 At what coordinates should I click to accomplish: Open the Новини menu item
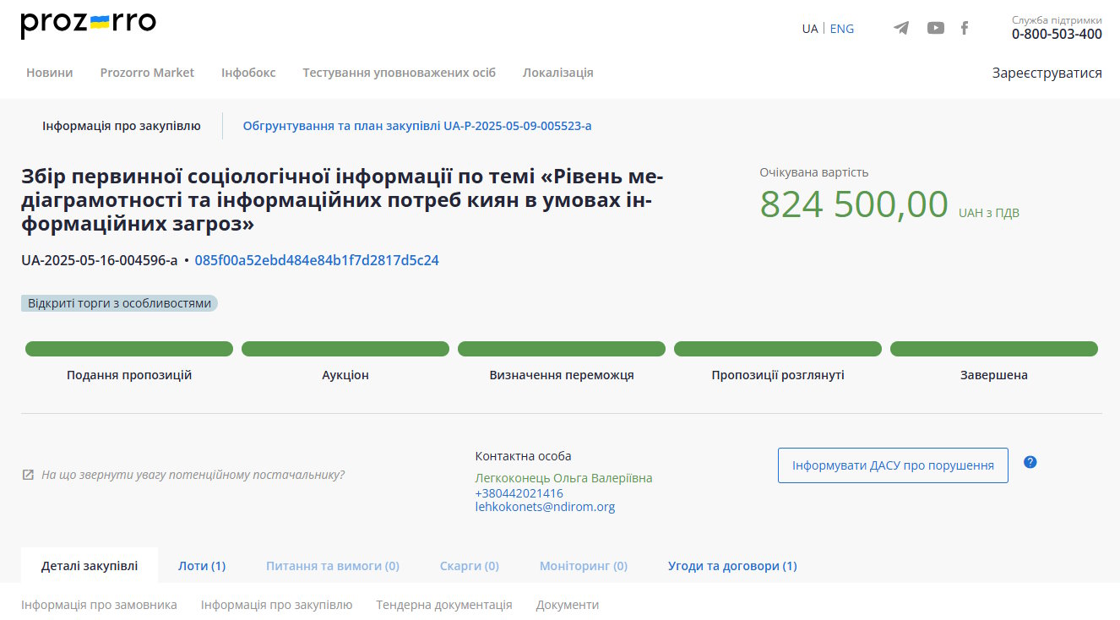click(x=49, y=73)
